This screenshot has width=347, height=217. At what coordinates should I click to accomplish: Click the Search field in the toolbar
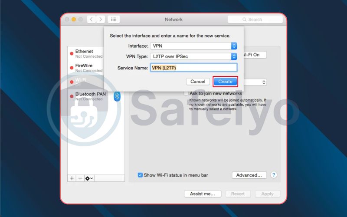(255, 20)
